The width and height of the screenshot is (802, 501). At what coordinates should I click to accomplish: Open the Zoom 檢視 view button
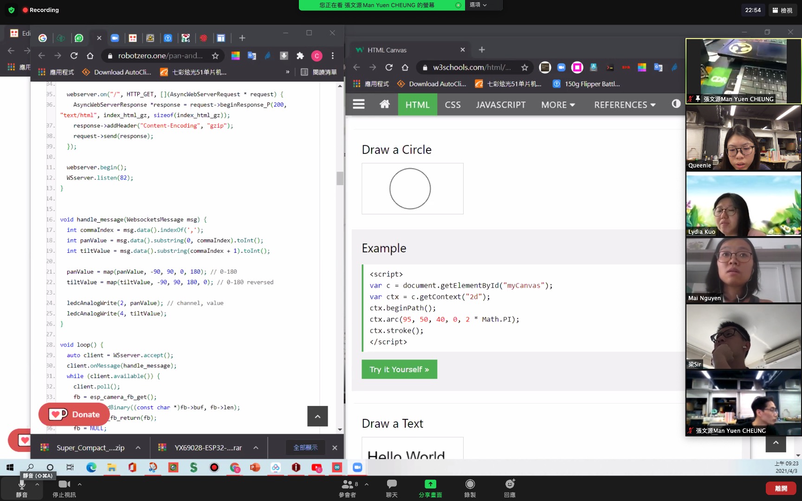[783, 10]
